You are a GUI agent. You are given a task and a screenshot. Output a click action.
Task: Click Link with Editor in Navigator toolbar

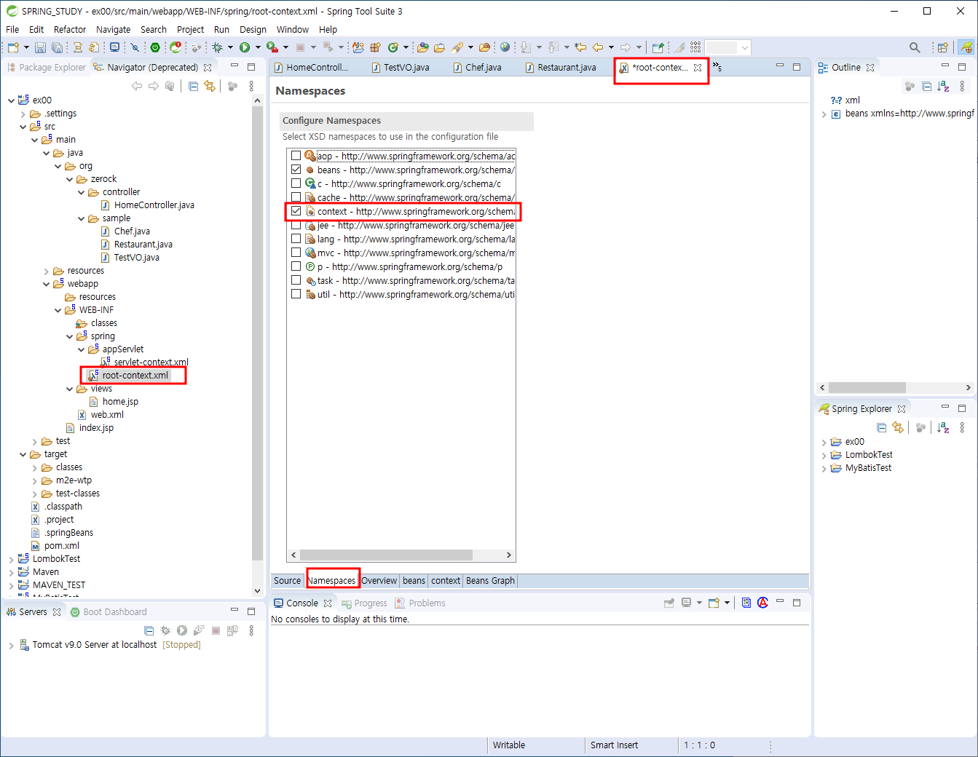(x=210, y=86)
